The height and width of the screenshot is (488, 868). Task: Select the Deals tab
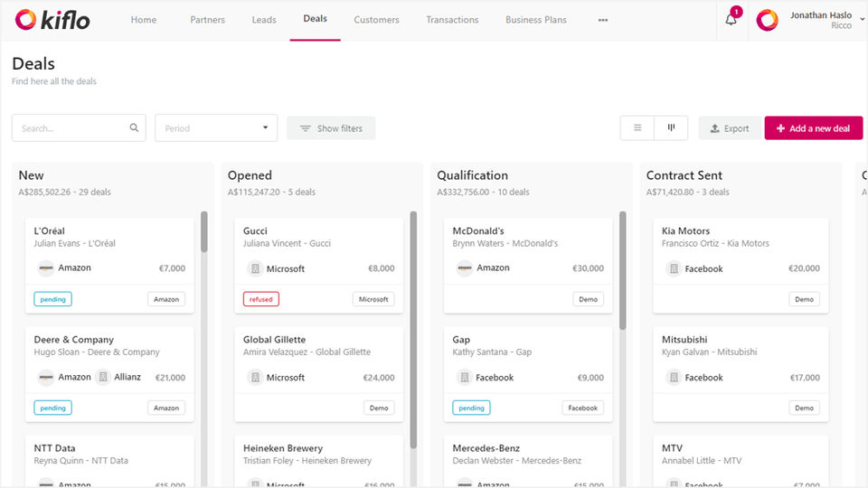point(315,19)
